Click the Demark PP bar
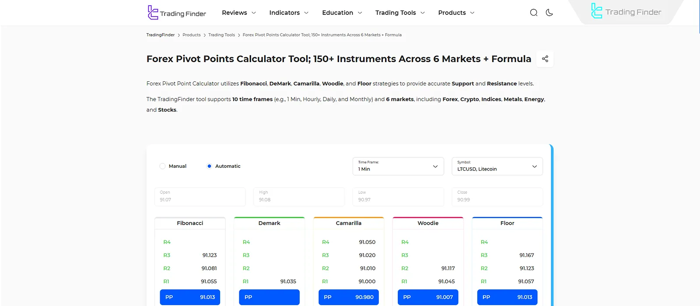This screenshot has height=306, width=700. (269, 297)
